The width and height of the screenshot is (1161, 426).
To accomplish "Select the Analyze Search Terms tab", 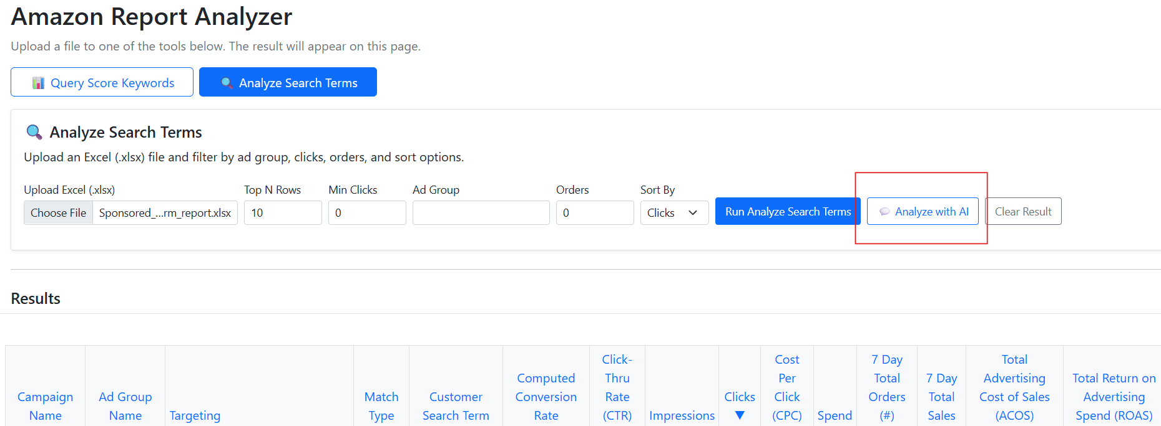I will click(288, 82).
